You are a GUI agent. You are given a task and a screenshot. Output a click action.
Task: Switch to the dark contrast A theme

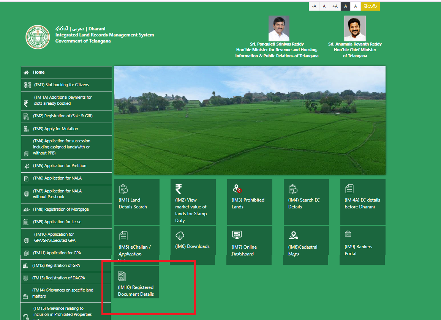tap(345, 6)
